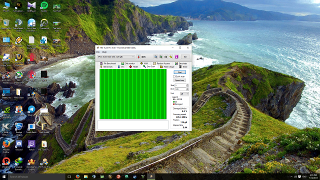
Task: Click the ENG language indicator in system tray
Action: click(304, 176)
